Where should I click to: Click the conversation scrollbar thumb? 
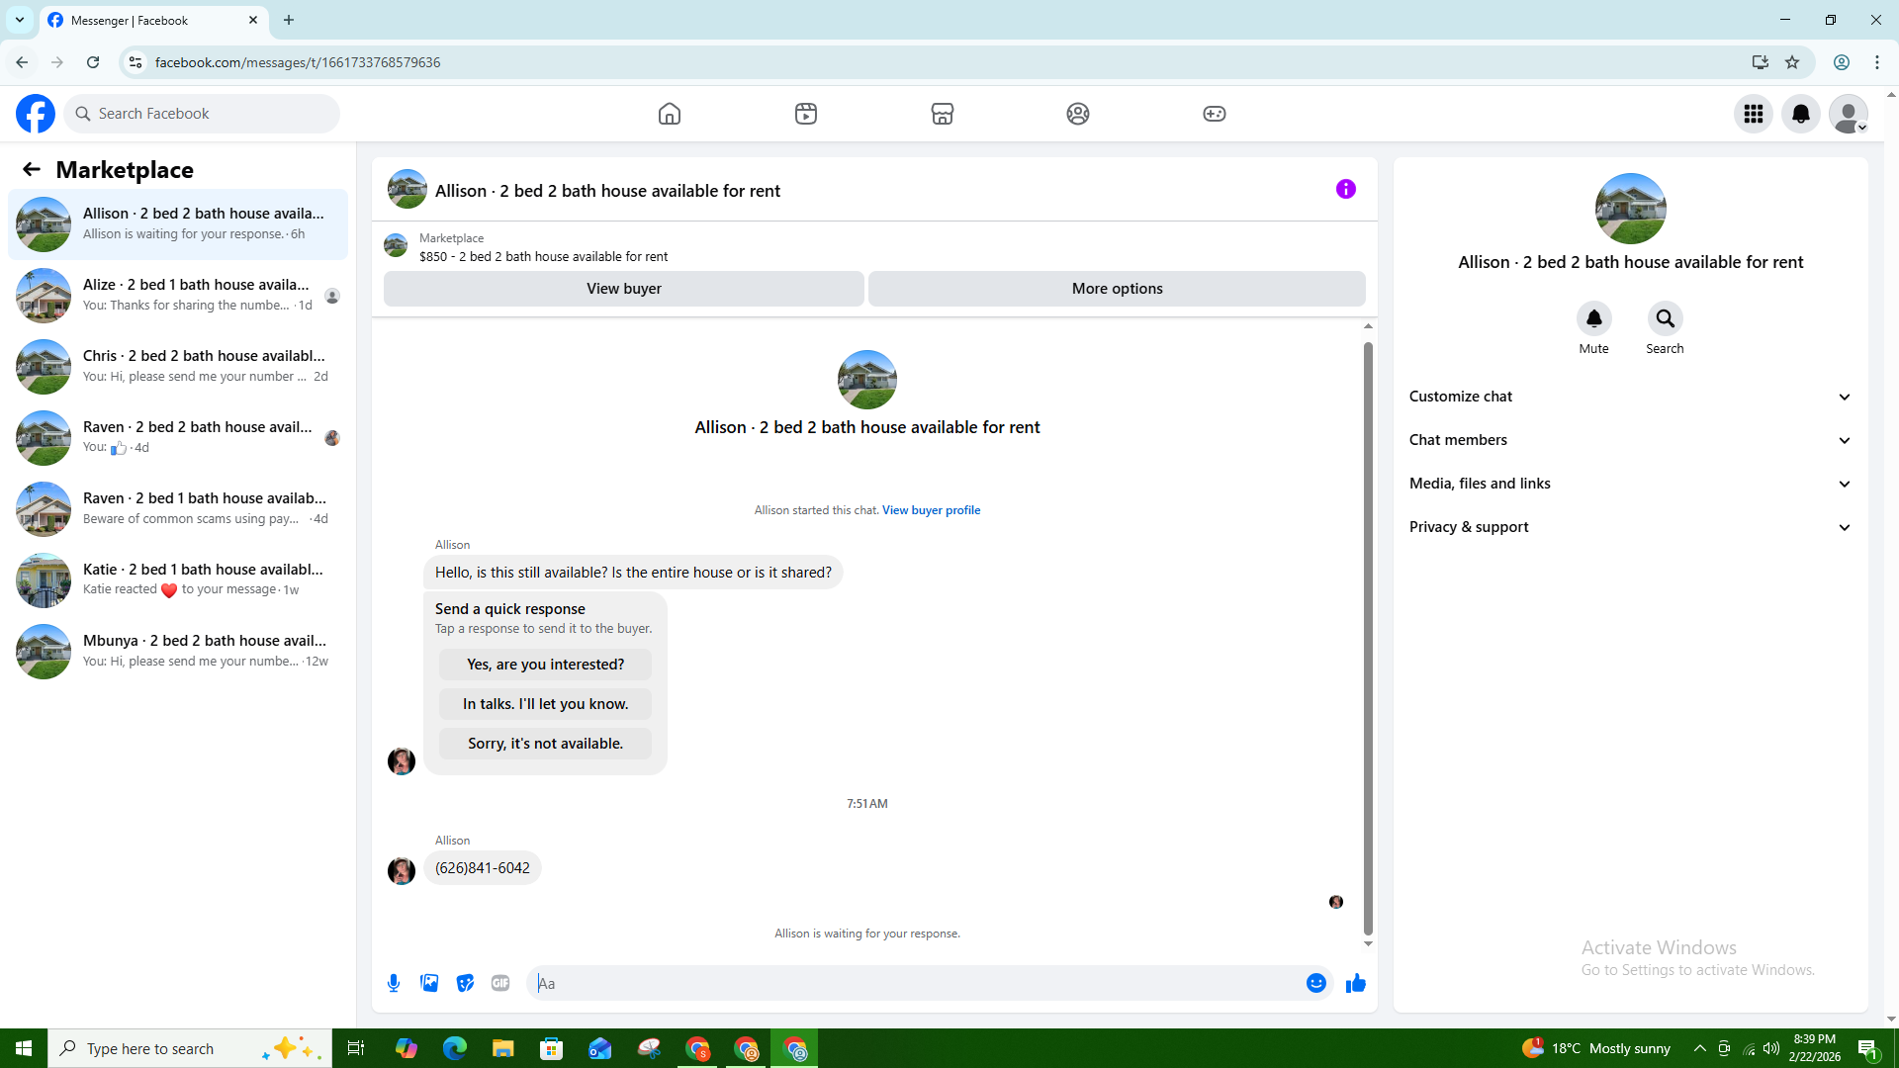point(1368,638)
